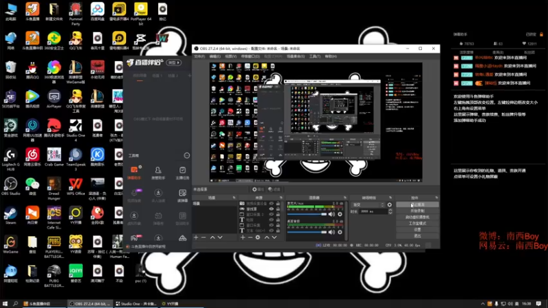Toggle the lock on the 文本 (GDI+) source

tap(278, 231)
